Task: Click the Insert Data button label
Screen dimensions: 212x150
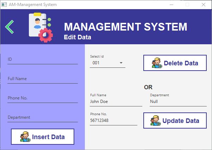Action: (x=48, y=137)
